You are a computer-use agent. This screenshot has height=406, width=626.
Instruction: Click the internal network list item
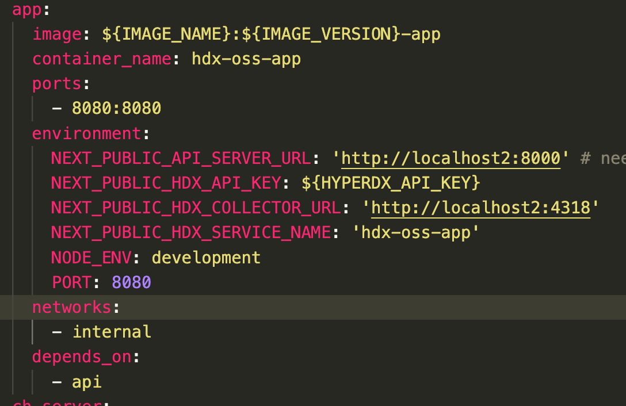(111, 332)
